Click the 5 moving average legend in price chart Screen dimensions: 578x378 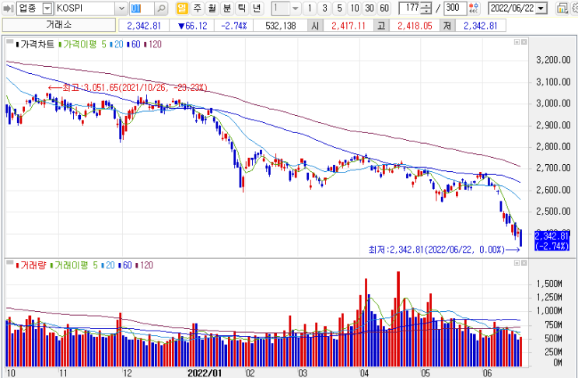click(103, 44)
